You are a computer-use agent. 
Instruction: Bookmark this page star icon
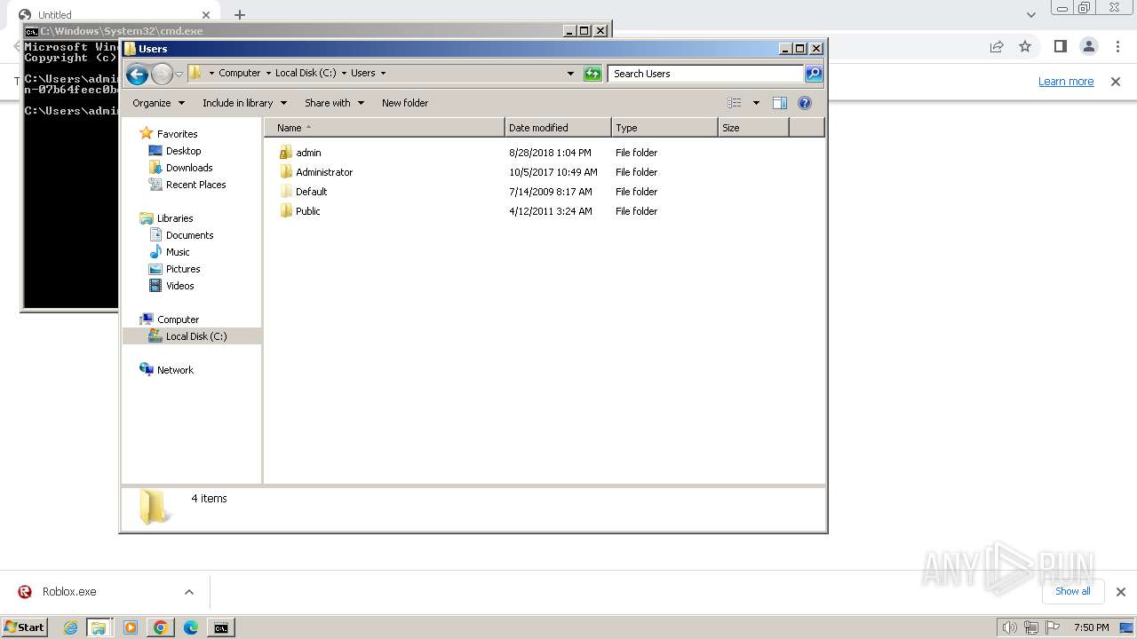pos(1025,46)
